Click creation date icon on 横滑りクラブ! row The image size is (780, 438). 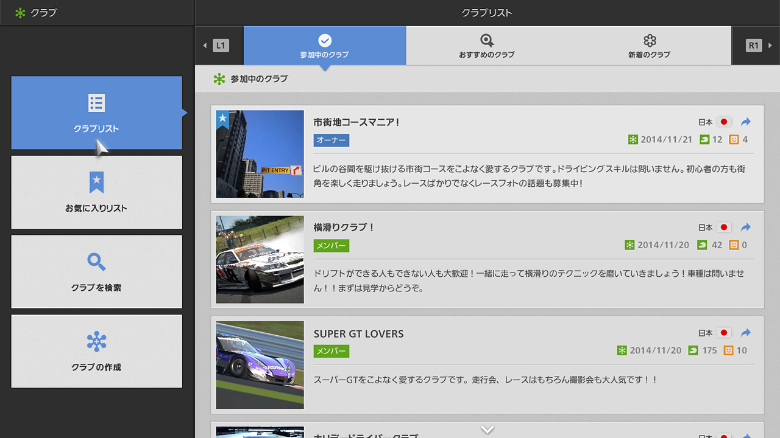point(629,245)
